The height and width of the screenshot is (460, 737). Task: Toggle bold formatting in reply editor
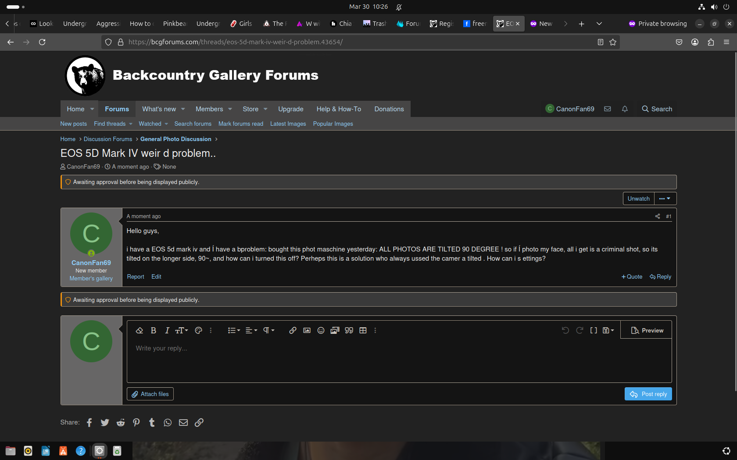154,330
